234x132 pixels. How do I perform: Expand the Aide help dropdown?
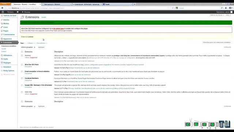tap(228, 15)
